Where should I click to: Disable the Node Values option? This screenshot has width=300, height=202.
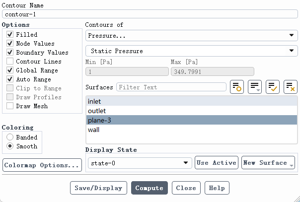(10, 44)
